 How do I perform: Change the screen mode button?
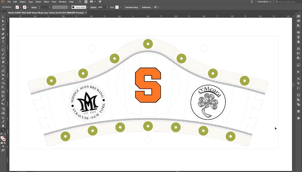3,151
